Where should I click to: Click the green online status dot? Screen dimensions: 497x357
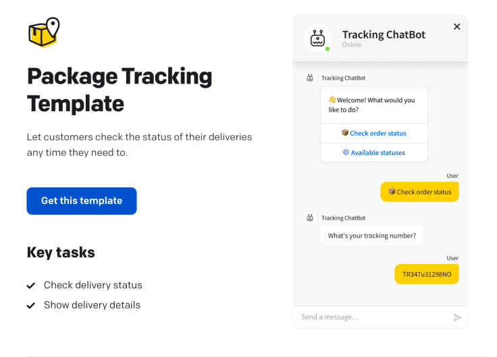point(328,48)
